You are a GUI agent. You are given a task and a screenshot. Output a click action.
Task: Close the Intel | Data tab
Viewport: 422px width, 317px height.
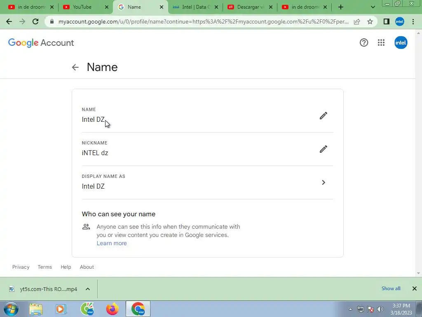pyautogui.click(x=216, y=7)
